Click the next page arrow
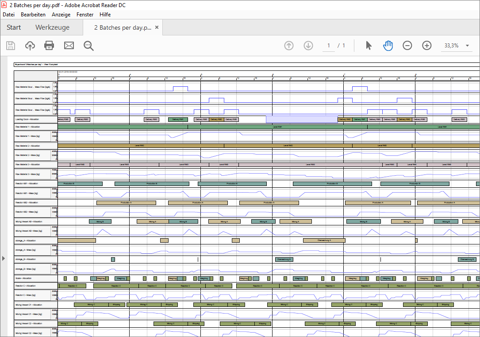Screen dimensions: 480x337 [x=308, y=45]
